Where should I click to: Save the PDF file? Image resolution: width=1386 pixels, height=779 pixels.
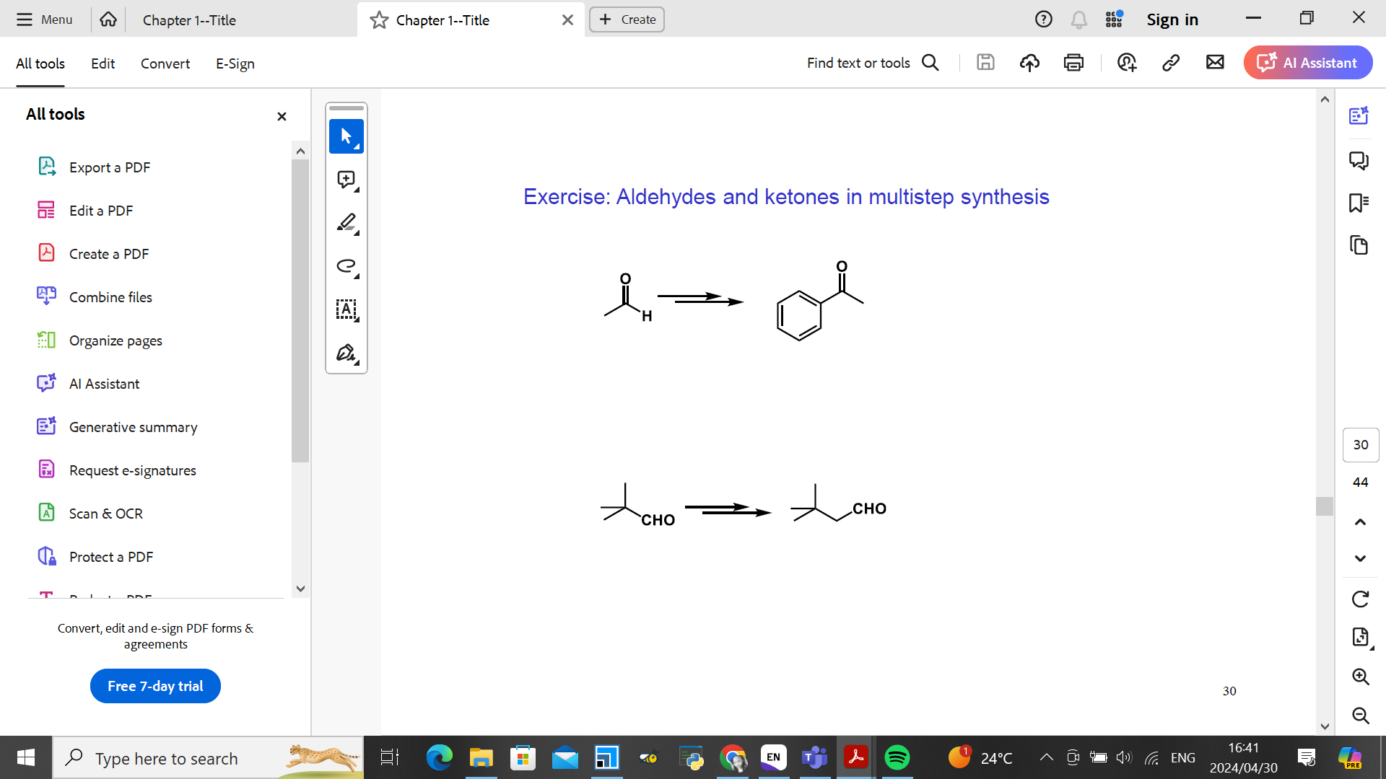coord(985,63)
